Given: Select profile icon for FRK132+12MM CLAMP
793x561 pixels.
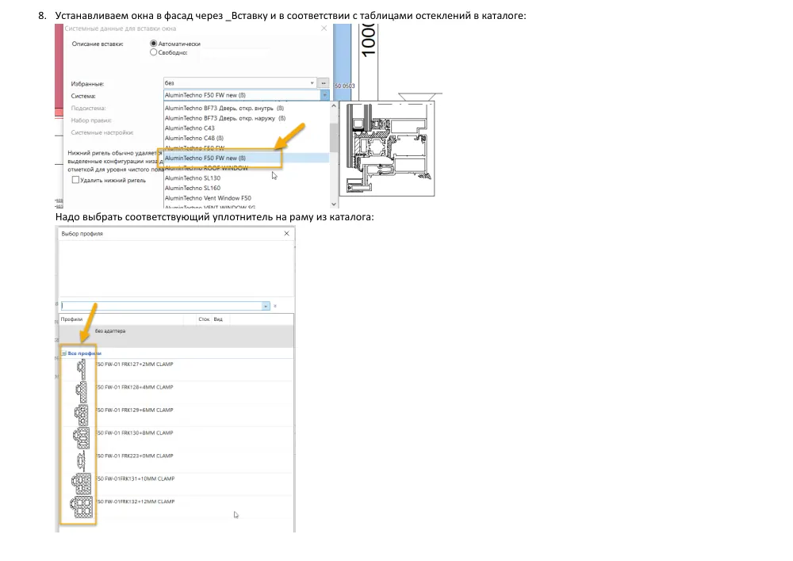Looking at the screenshot, I should pos(82,507).
